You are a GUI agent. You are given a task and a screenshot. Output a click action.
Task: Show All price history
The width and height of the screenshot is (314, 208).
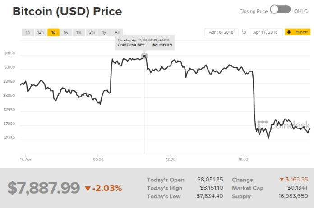coord(117,32)
